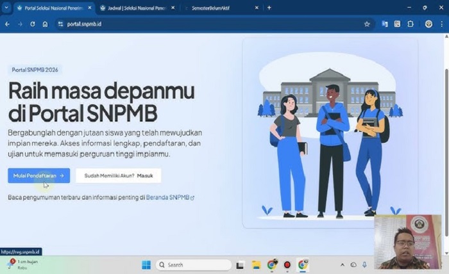Open Task View on the taskbar
Viewport: 449px width, 274px height.
point(240,265)
